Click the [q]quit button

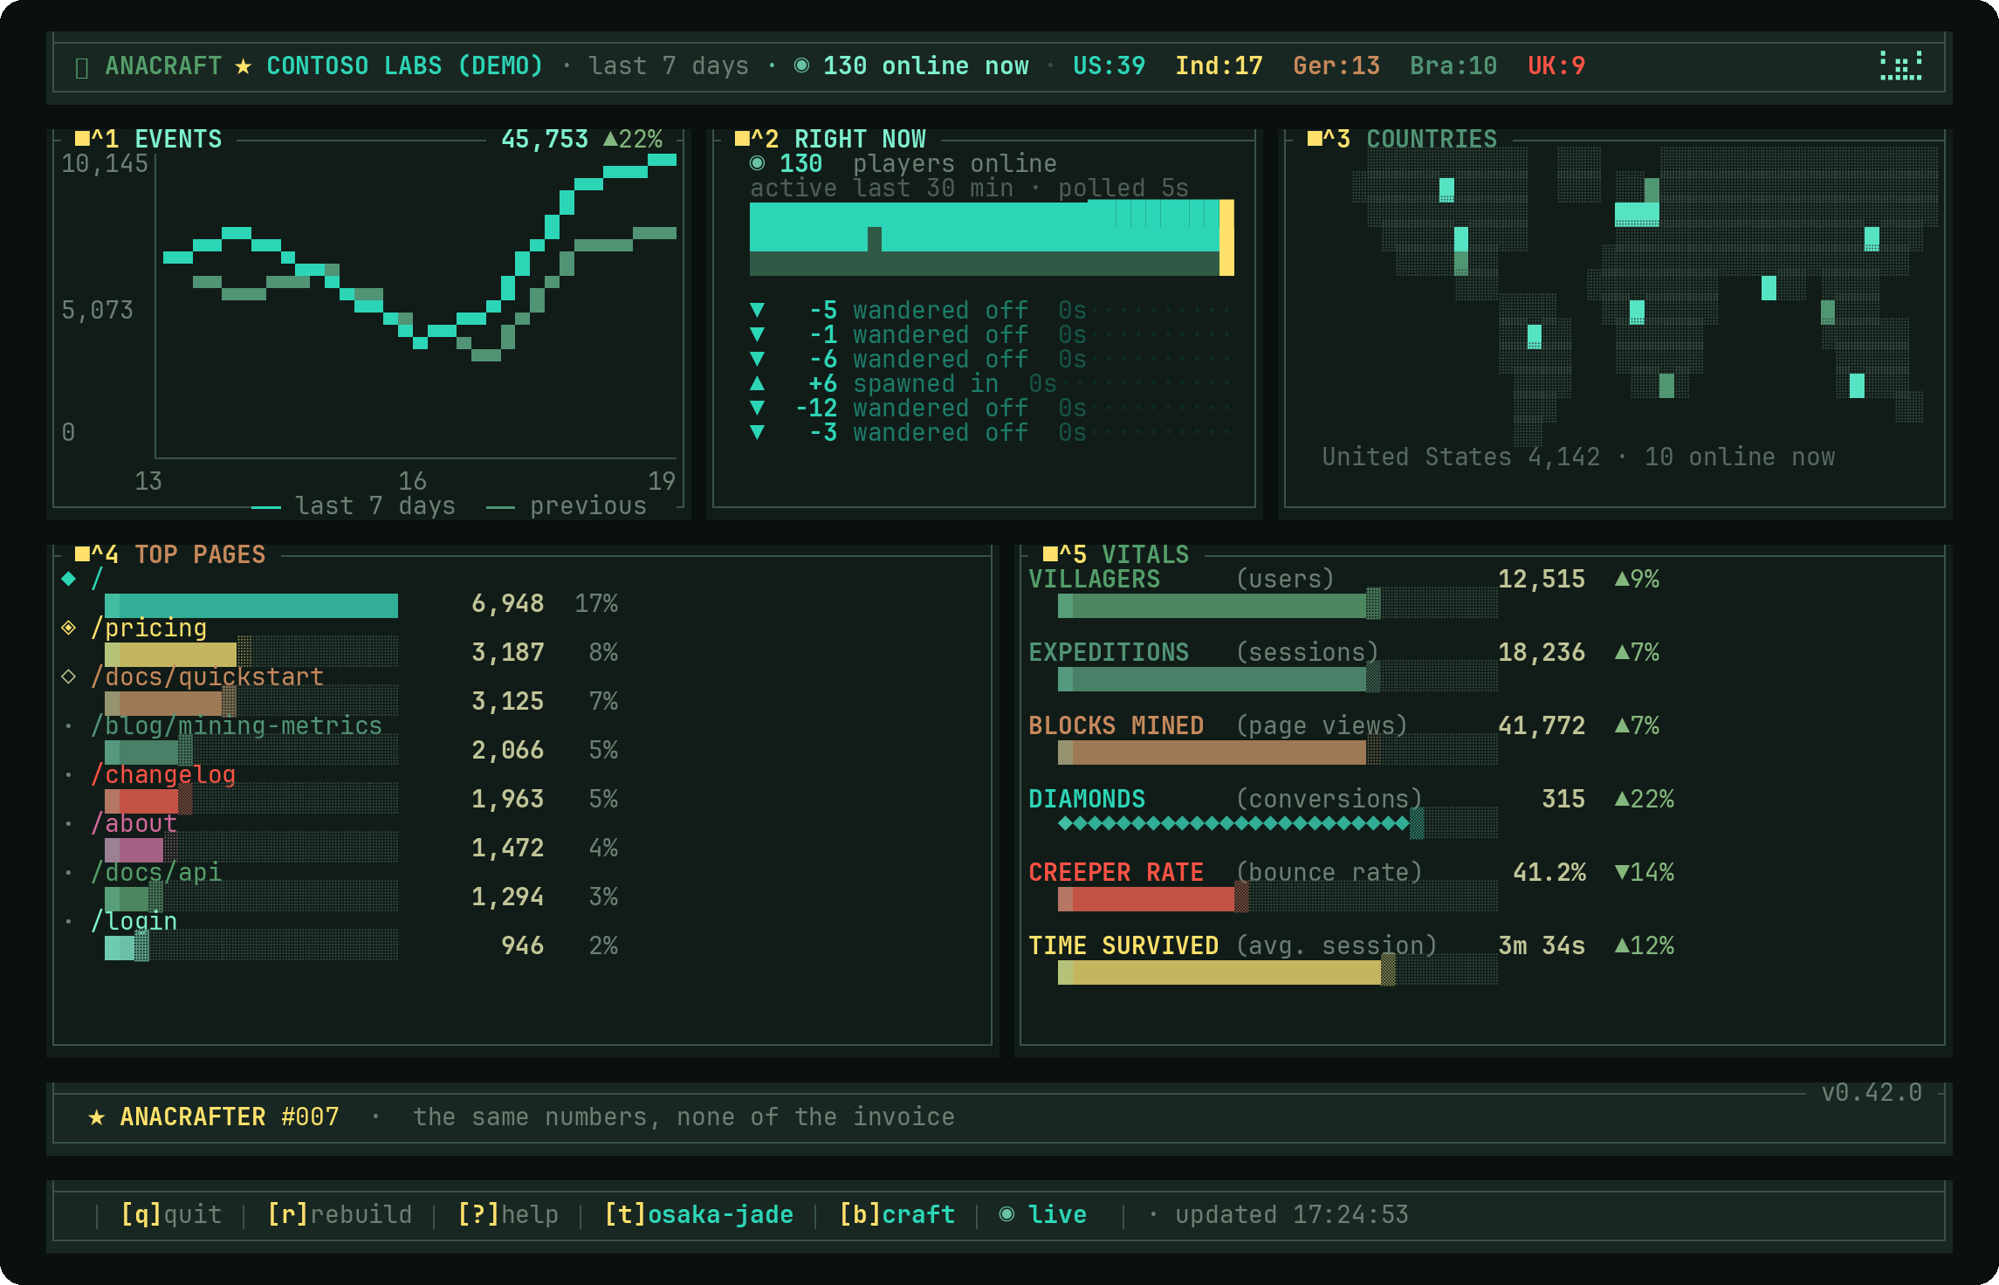point(171,1214)
